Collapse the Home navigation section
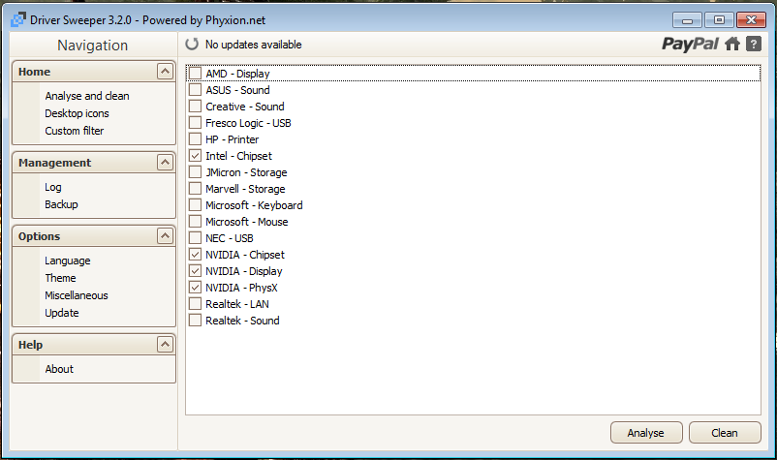The image size is (777, 460). pyautogui.click(x=165, y=72)
